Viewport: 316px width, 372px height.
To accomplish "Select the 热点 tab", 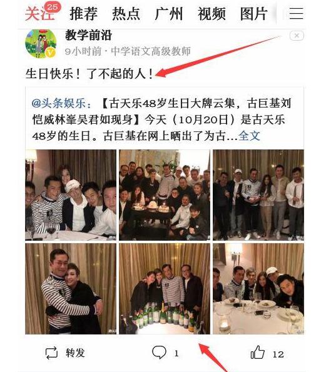I will [126, 14].
